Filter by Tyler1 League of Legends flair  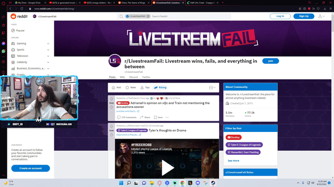(x=244, y=145)
